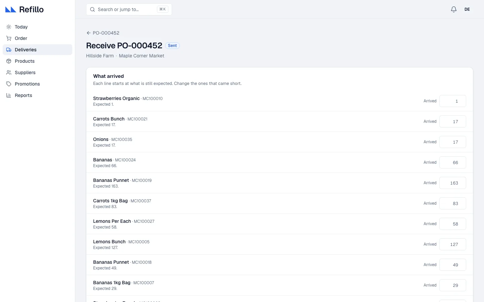The image size is (484, 302).
Task: Open the Suppliers menu item
Action: point(37,72)
